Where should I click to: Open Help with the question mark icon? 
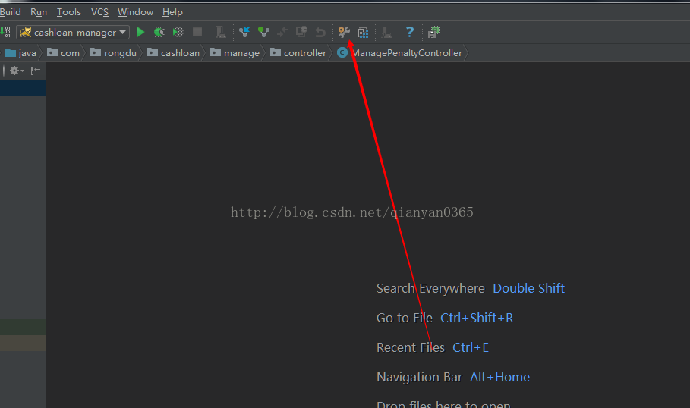point(410,32)
